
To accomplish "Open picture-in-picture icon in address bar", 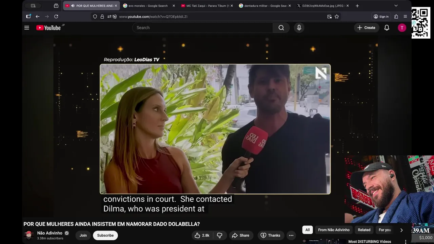I will pos(329,17).
